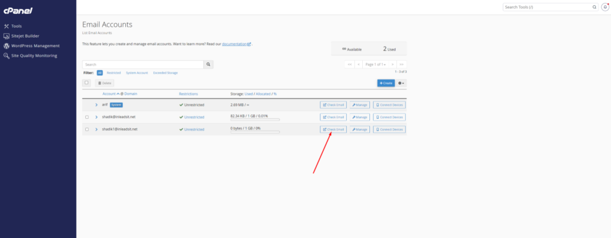Click Unrestricted link for shadik@inleadsit.net
Image resolution: width=611 pixels, height=238 pixels.
pyautogui.click(x=194, y=117)
